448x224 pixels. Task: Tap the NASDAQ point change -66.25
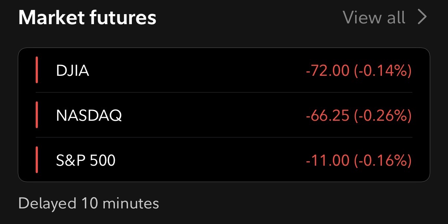point(327,116)
